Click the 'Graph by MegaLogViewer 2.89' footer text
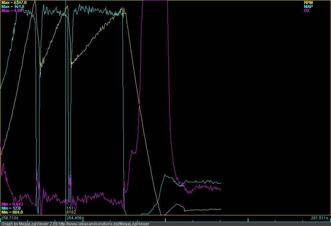Screen dimensions: 331x226 29,224
